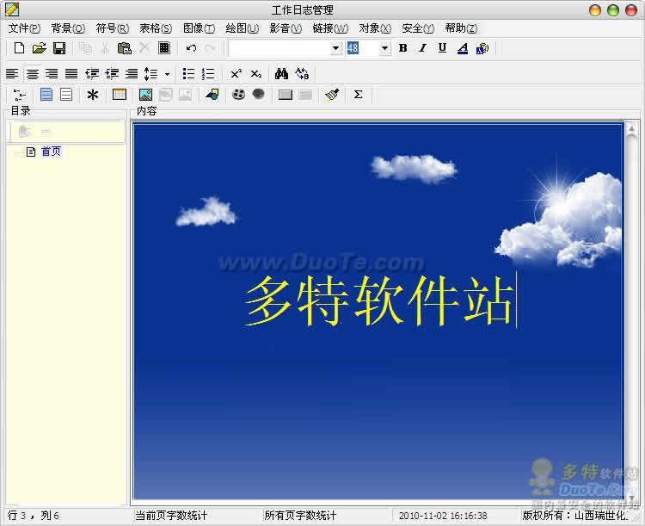Save using the floppy disk icon
Image resolution: width=645 pixels, height=526 pixels.
[59, 48]
